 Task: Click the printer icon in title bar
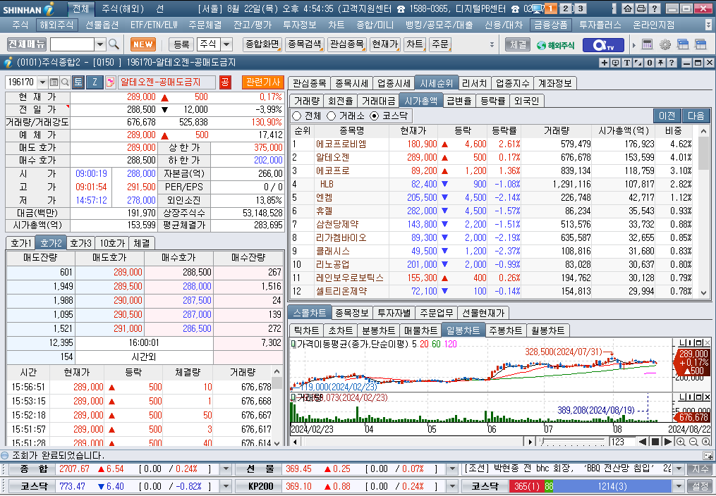coord(641,8)
